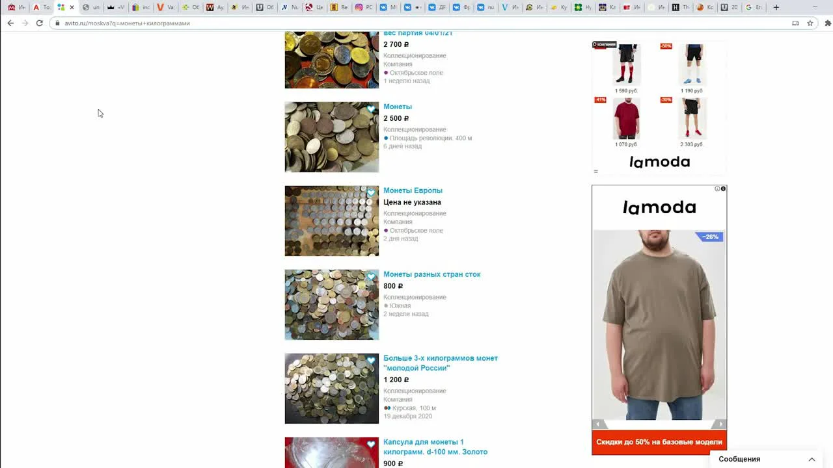Viewport: 833px width, 468px height.
Task: Show previous item in Lamoda ad carousel
Action: pyautogui.click(x=599, y=424)
